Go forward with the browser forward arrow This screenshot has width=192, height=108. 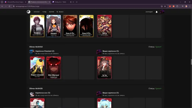click(x=6, y=6)
